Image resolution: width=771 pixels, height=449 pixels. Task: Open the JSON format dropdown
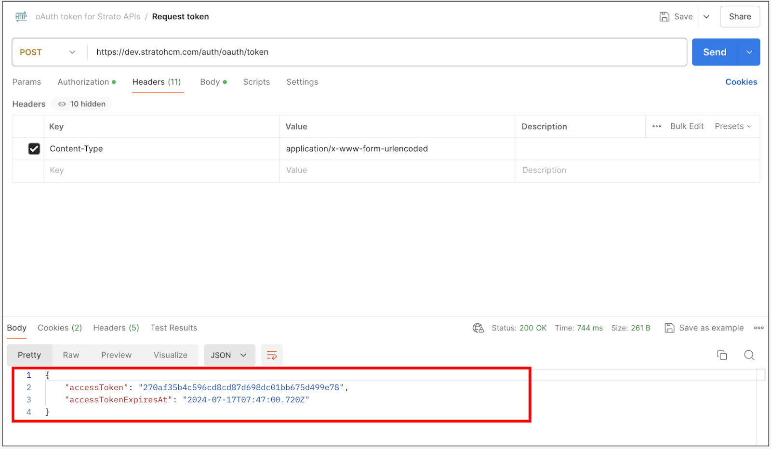pos(229,355)
